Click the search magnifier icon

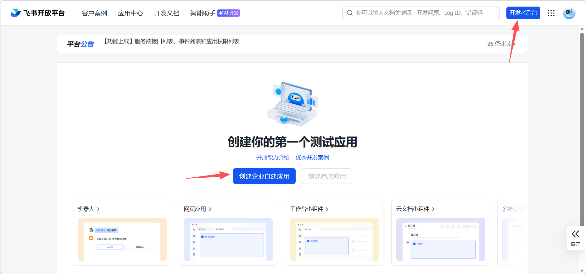coord(350,13)
